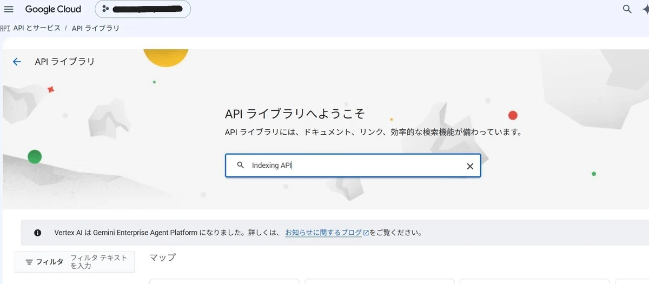Click the external link icon after ブログ
Viewport: 649px width, 284px height.
(366, 233)
